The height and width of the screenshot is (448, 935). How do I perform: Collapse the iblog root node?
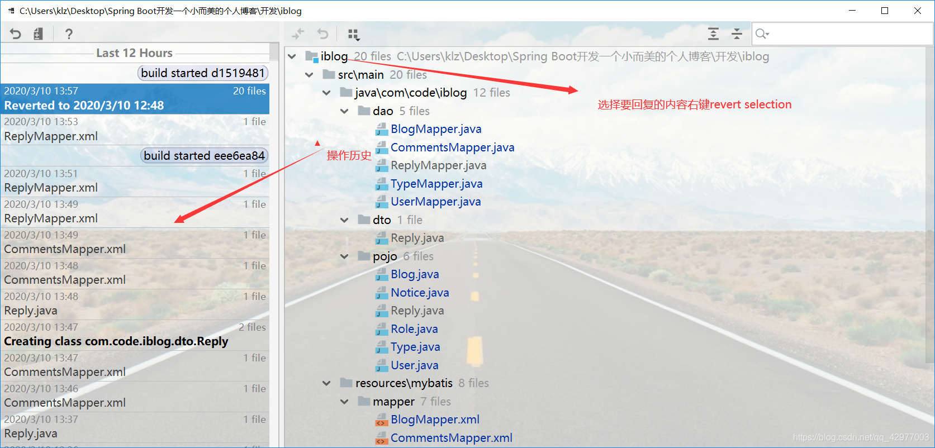pos(292,56)
